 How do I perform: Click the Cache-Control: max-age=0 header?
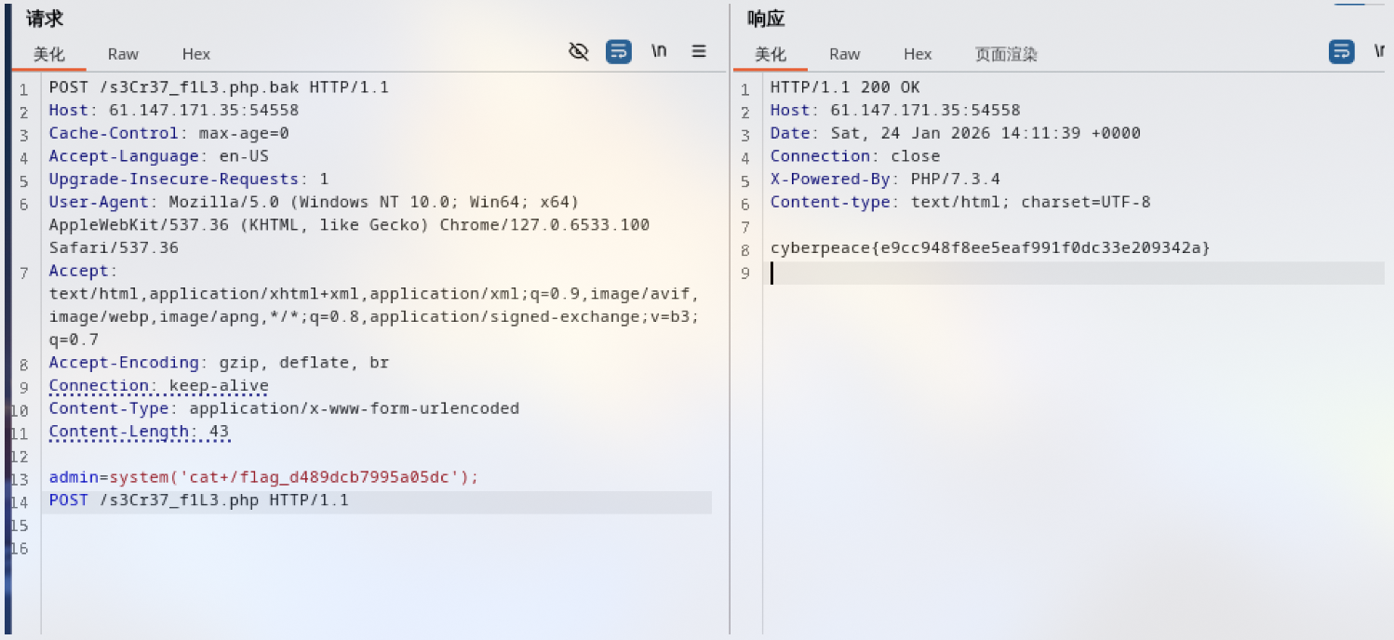[169, 133]
